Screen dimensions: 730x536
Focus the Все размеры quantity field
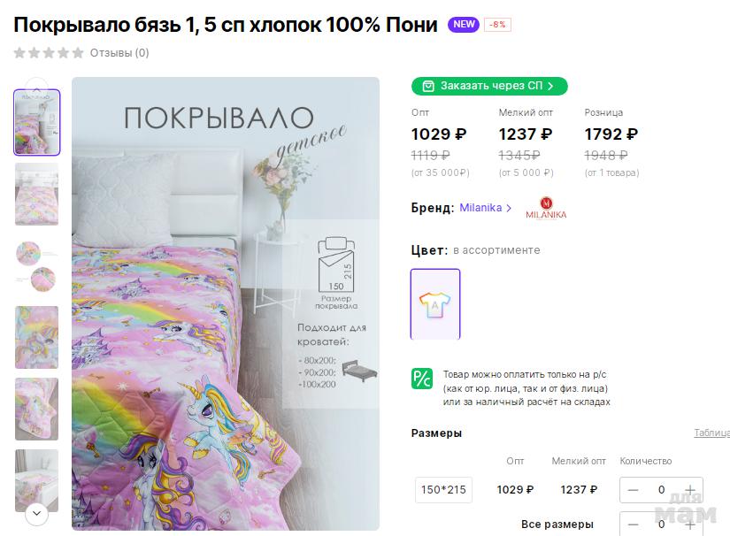(661, 525)
